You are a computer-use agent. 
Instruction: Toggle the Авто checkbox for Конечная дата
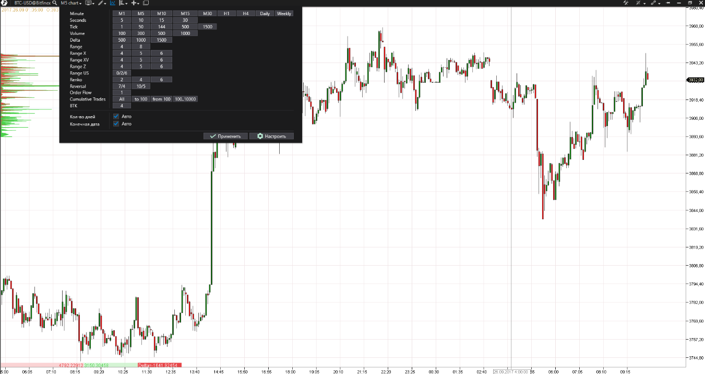[116, 124]
